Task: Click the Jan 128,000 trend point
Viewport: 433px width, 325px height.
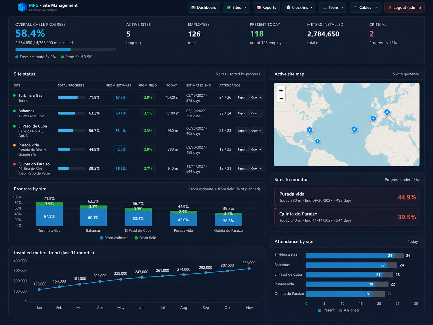Action: pyautogui.click(x=39, y=289)
